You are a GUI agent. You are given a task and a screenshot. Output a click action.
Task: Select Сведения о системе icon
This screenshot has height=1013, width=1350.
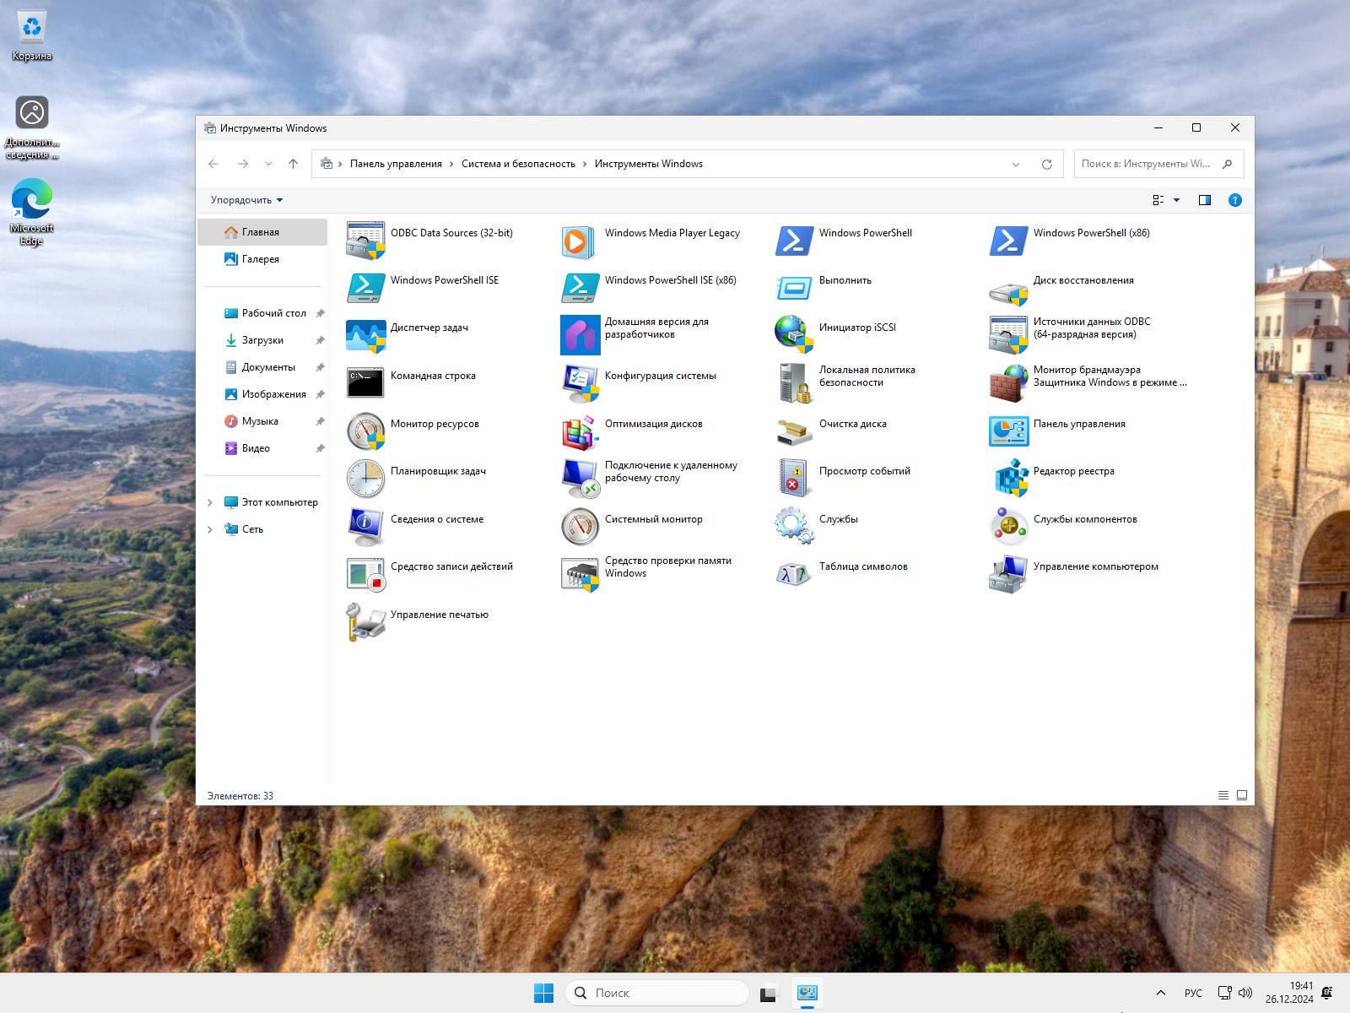click(x=365, y=527)
